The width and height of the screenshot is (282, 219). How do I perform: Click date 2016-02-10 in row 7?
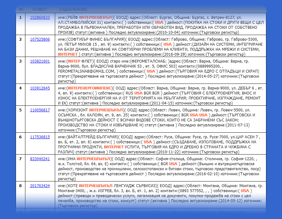click(x=207, y=174)
